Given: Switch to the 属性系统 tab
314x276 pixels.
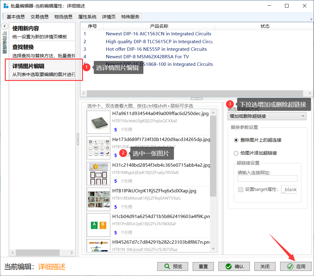Looking at the screenshot, I should click(x=87, y=17).
